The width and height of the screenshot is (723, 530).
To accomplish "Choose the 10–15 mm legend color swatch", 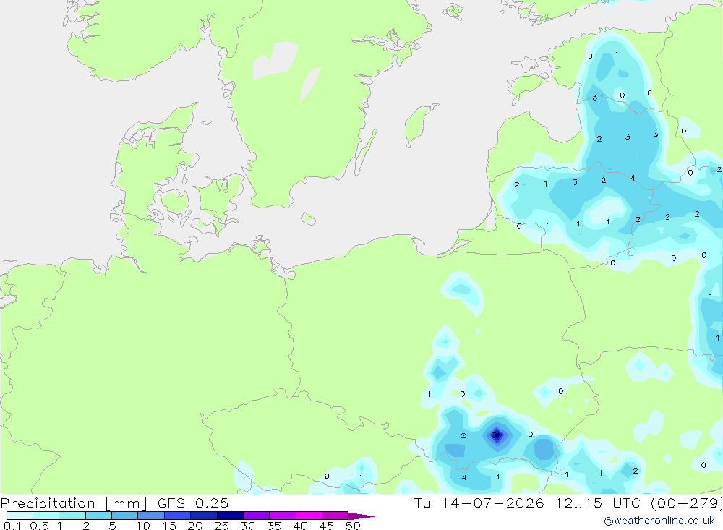I will [x=151, y=516].
